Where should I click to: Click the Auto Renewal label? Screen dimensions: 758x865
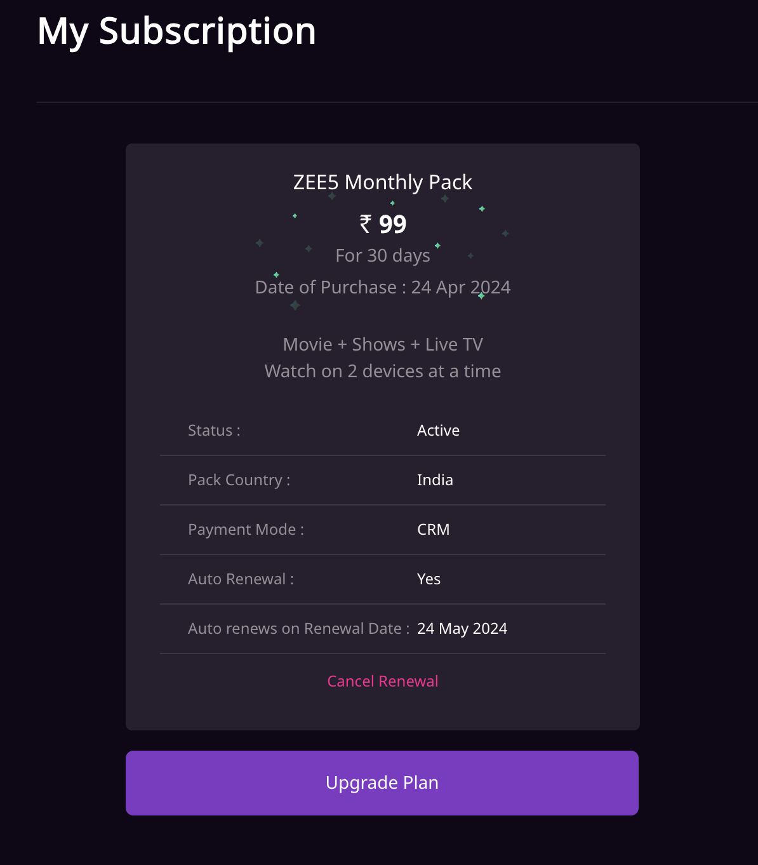tap(241, 579)
